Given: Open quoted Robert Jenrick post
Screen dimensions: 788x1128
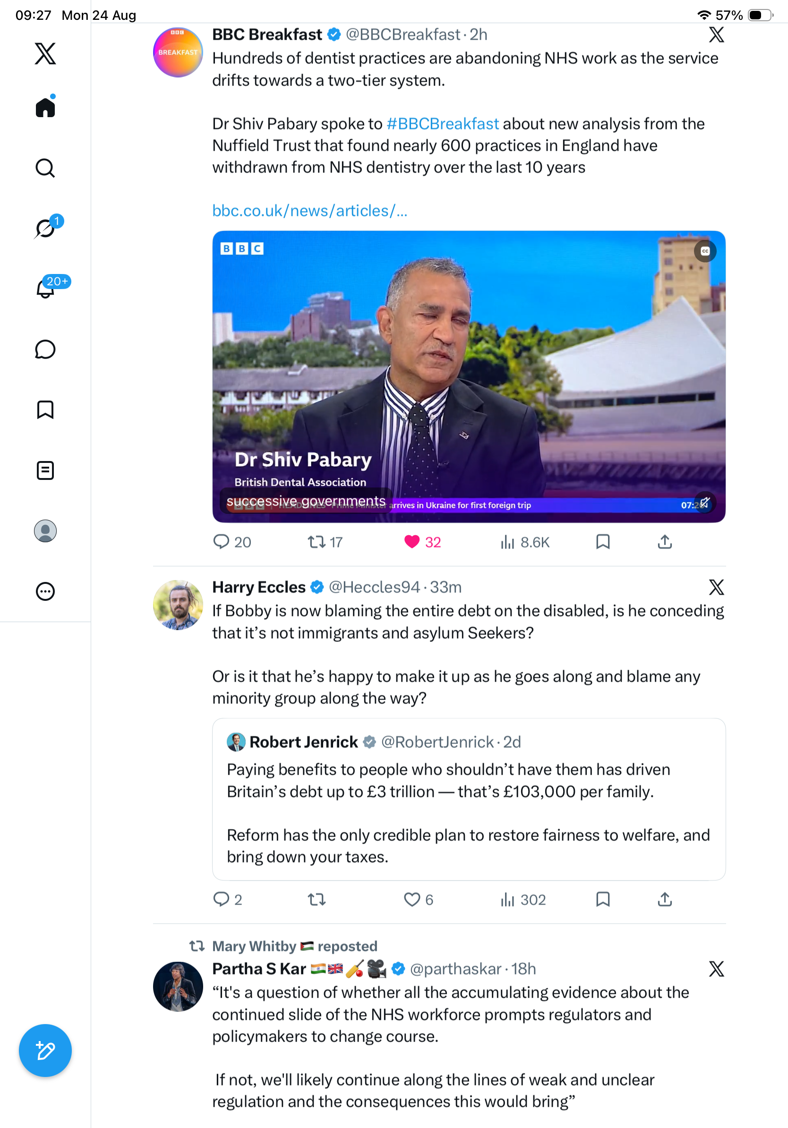Looking at the screenshot, I should point(469,799).
